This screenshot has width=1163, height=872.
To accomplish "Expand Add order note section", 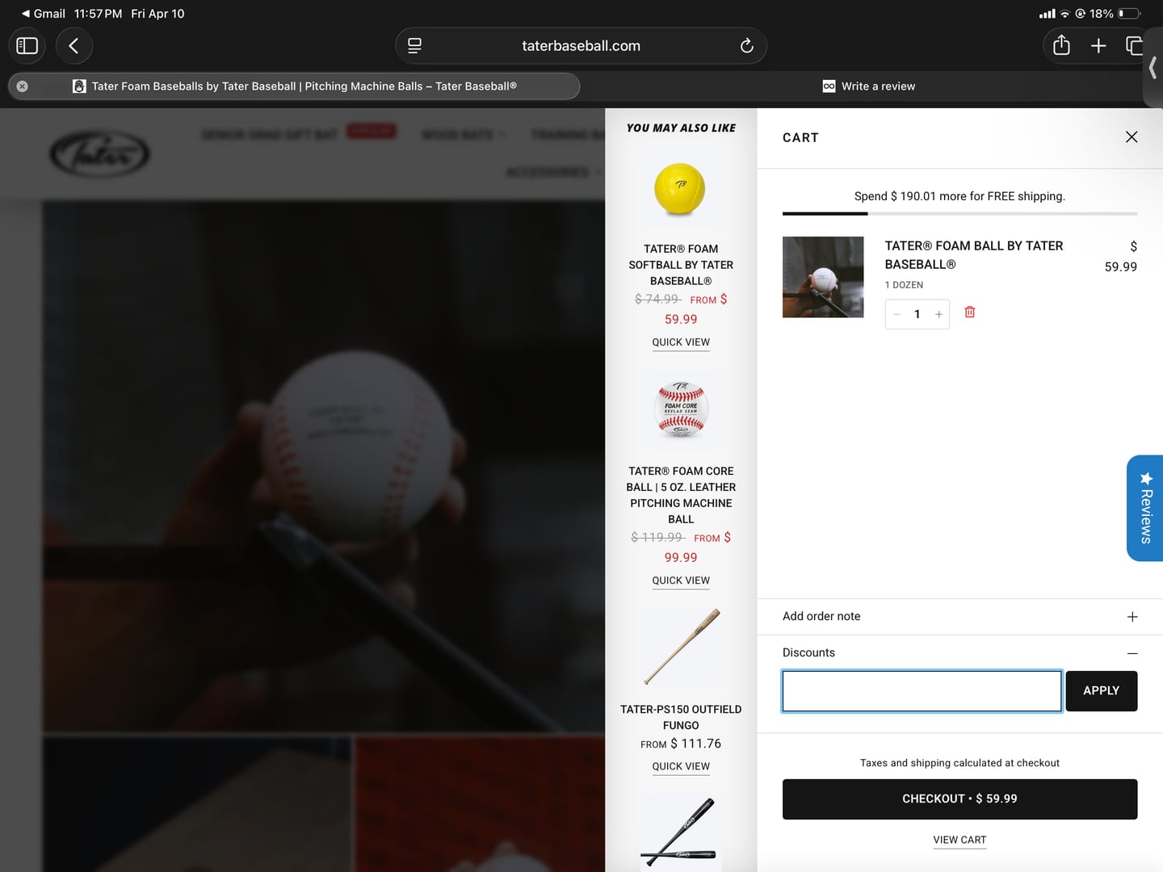I will [959, 616].
